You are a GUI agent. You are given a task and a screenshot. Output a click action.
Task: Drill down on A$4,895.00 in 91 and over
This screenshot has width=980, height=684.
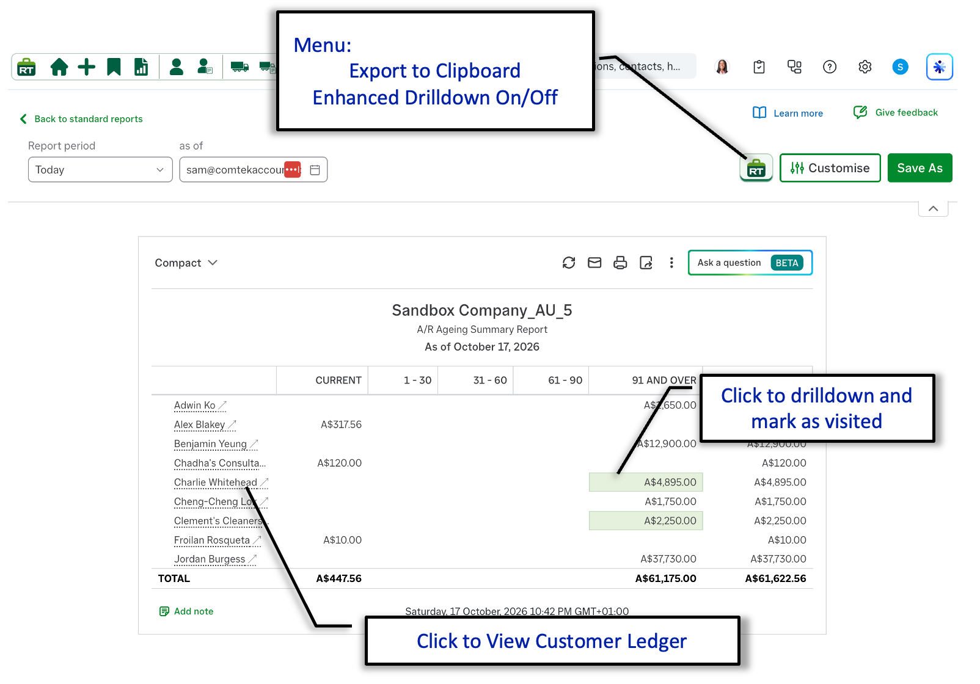point(646,482)
